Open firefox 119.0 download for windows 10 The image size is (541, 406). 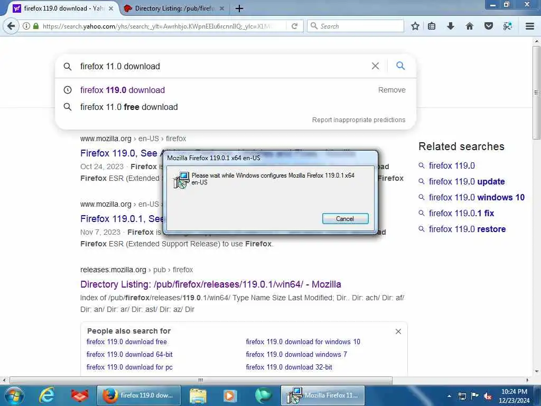coord(303,342)
